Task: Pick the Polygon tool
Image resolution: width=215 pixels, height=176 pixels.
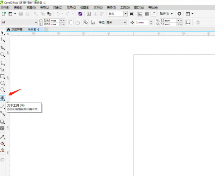Action: click(x=3, y=90)
